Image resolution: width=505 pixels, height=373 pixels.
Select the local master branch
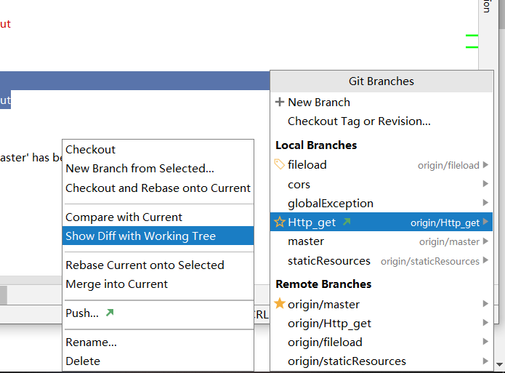point(381,241)
